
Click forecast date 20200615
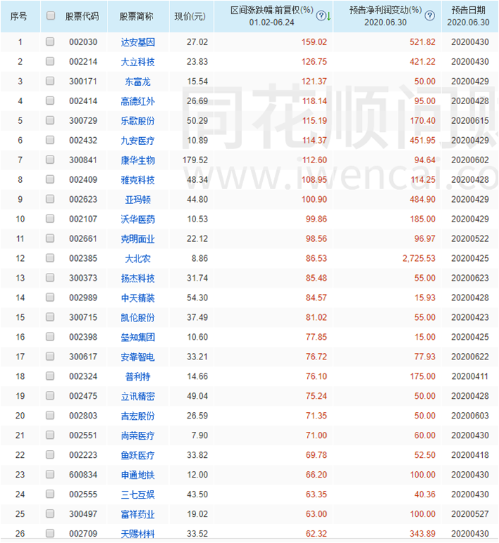470,120
